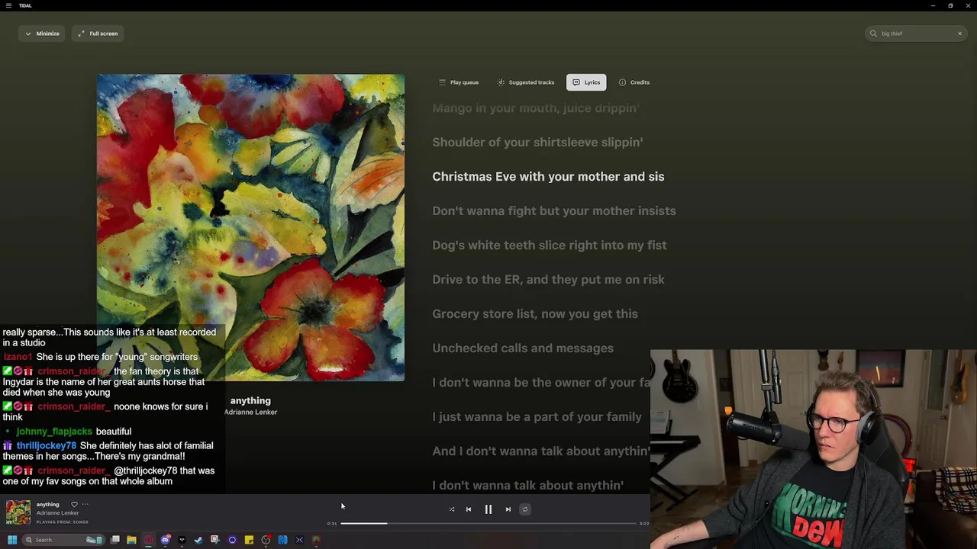Click the 'anything' track title in player bar
977x549 pixels.
(47, 504)
